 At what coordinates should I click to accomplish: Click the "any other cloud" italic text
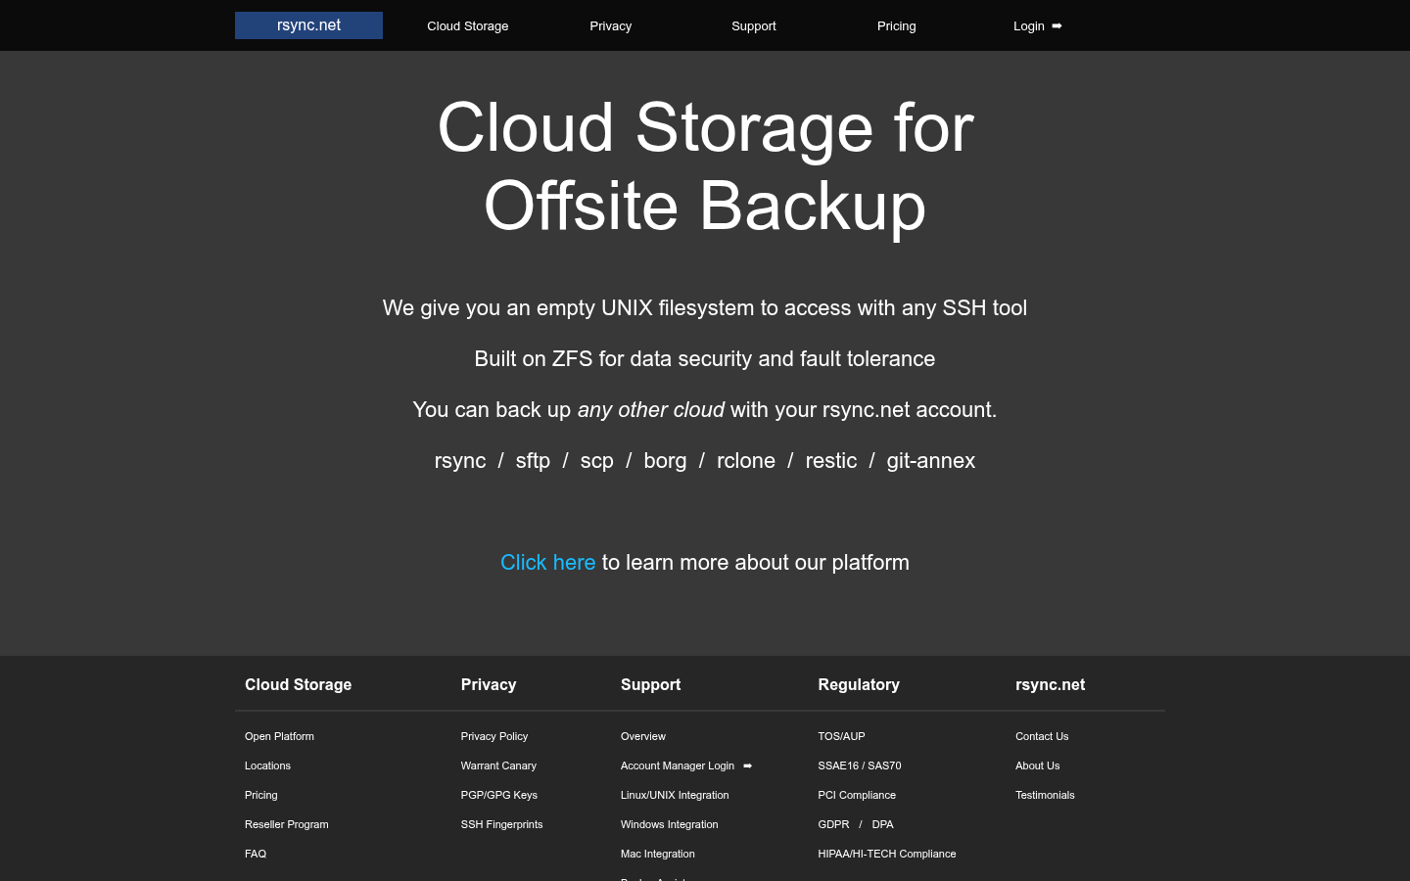point(651,410)
